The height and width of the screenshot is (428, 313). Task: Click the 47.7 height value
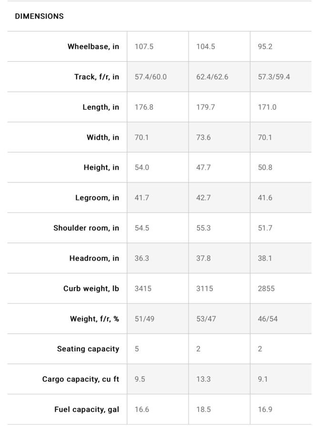(x=203, y=167)
